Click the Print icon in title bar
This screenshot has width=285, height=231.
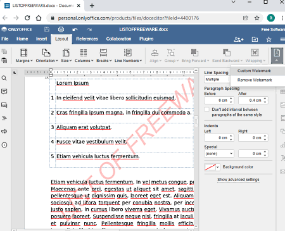click(x=61, y=30)
